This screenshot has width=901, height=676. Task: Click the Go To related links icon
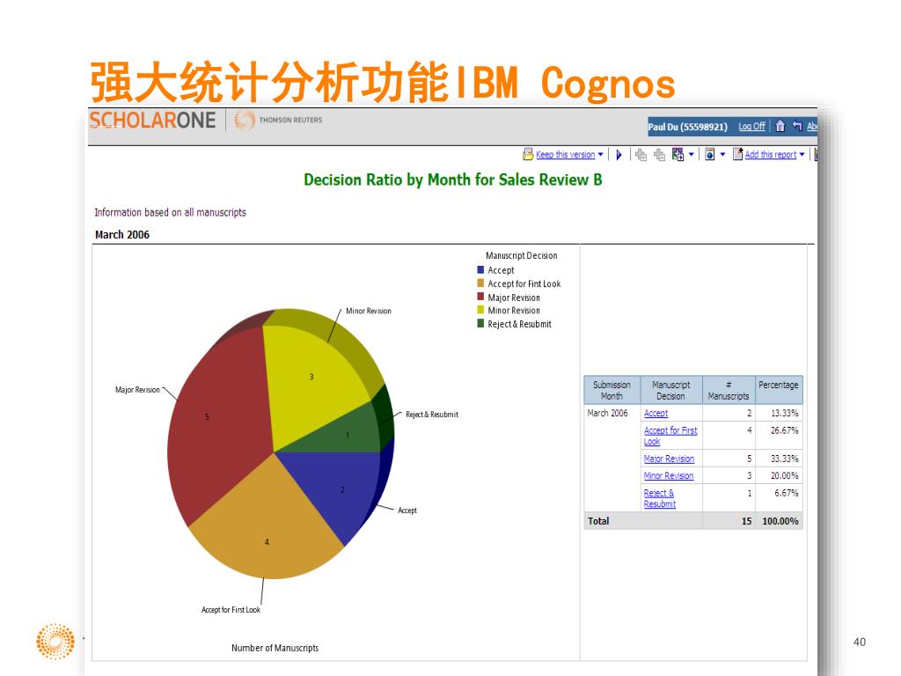point(678,154)
